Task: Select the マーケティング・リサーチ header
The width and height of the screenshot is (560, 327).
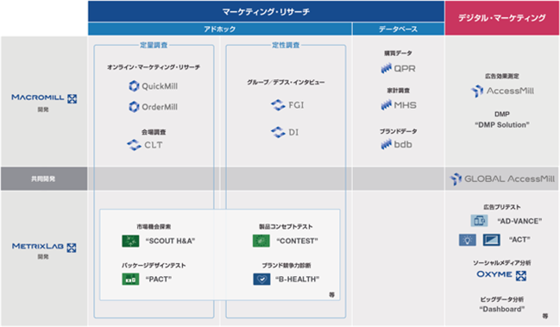Action: coord(266,11)
